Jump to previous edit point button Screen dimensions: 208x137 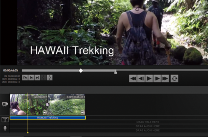pos(31,78)
